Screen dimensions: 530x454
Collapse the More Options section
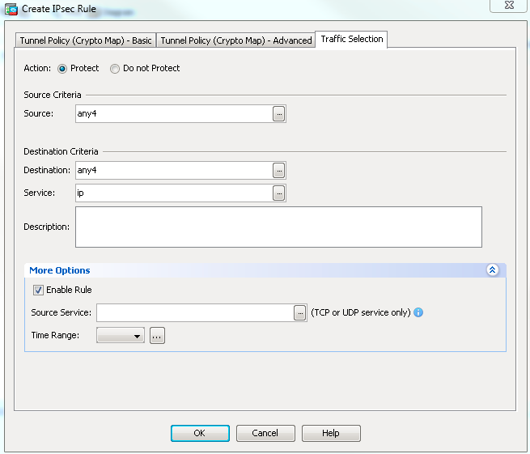click(x=493, y=269)
